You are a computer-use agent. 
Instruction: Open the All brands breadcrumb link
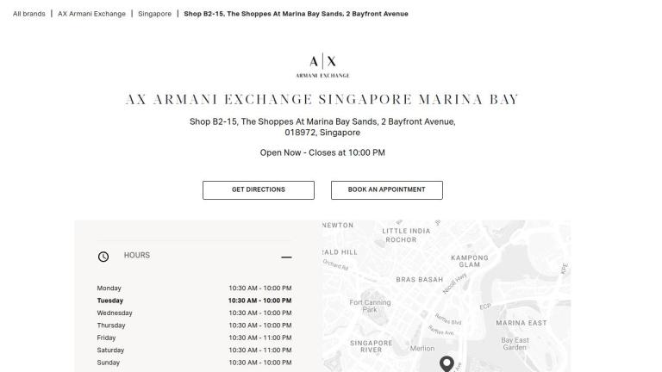(x=29, y=14)
